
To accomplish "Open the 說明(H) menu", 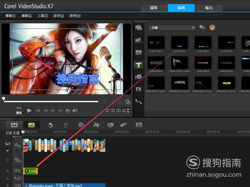I will coord(75,16).
